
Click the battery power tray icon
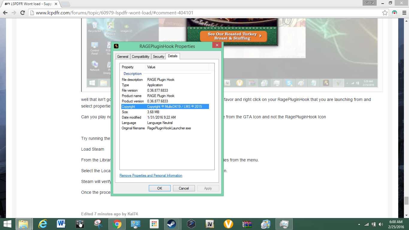[x=374, y=224]
